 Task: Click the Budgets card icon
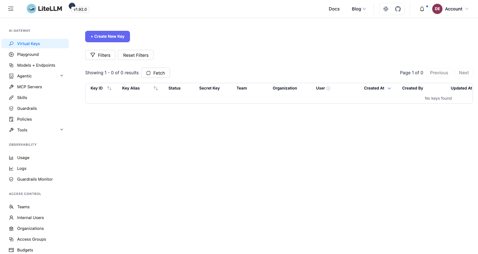tap(11, 250)
